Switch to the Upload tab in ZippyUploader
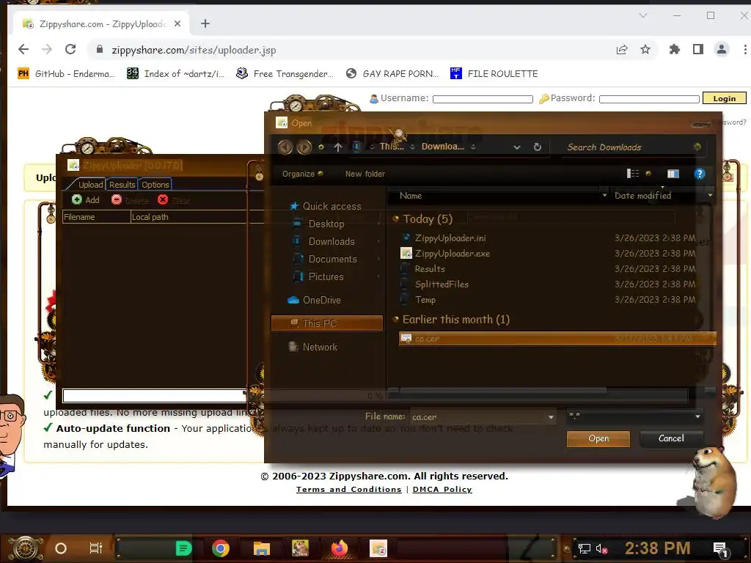 click(x=90, y=184)
